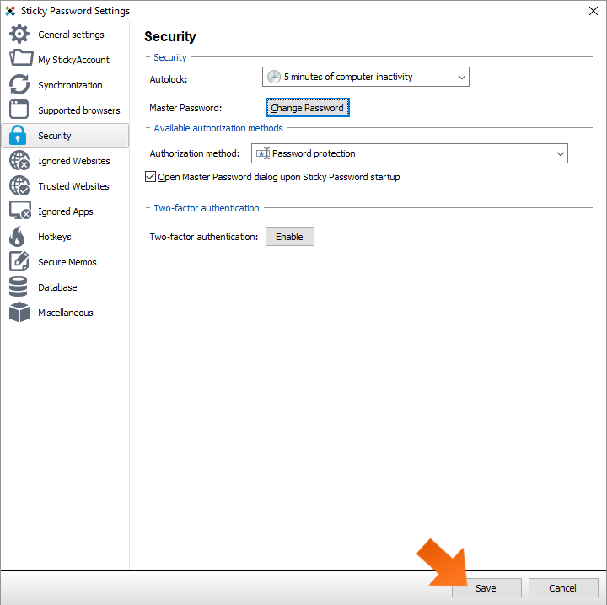Click the Hotkeys flame icon
This screenshot has width=607, height=605.
17,236
